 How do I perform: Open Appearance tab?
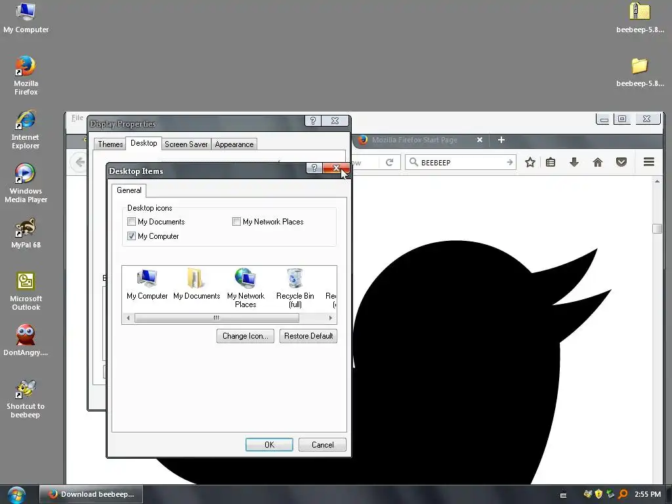(234, 144)
